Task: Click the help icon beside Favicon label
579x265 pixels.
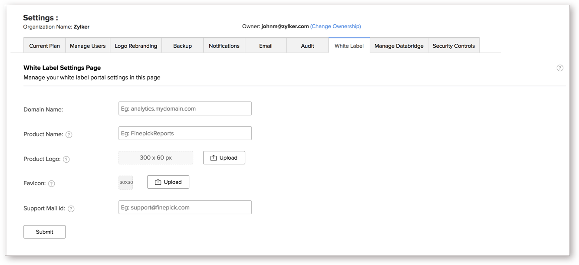Action: pos(52,183)
